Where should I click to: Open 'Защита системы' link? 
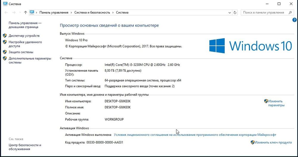click(21, 52)
